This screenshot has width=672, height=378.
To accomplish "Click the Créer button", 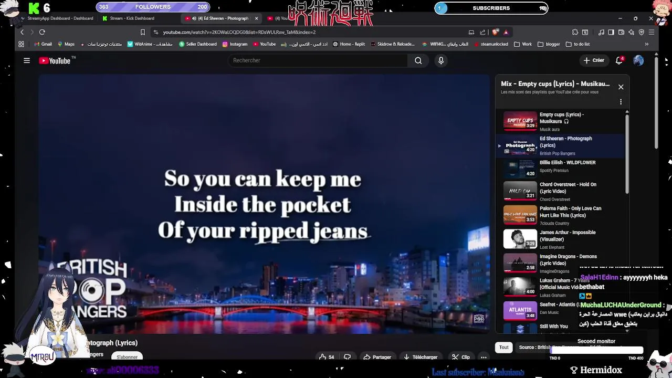I will pos(594,60).
